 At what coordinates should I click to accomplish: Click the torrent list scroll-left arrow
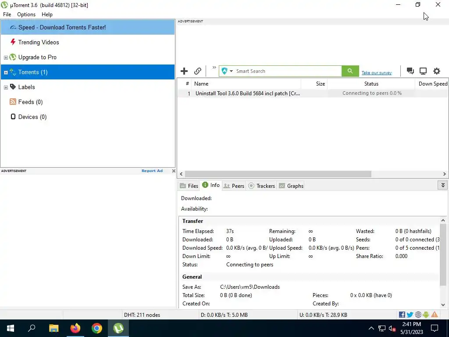181,174
